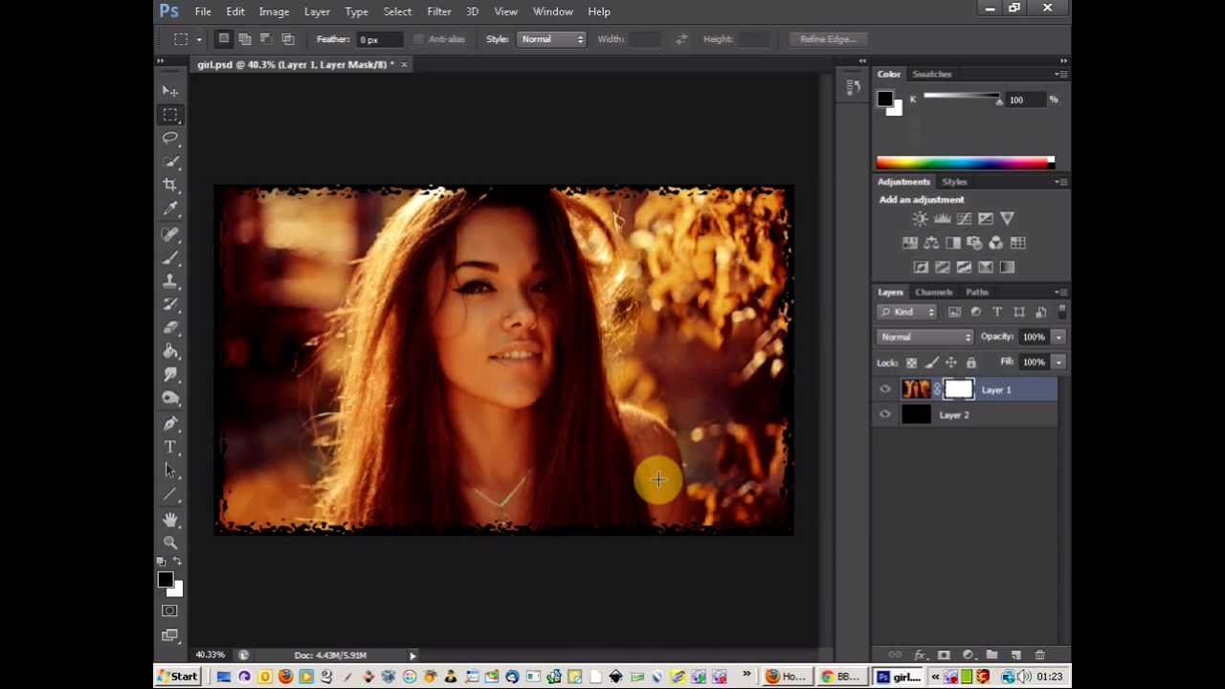Open the Color panel options menu
Image resolution: width=1225 pixels, height=689 pixels.
1060,74
